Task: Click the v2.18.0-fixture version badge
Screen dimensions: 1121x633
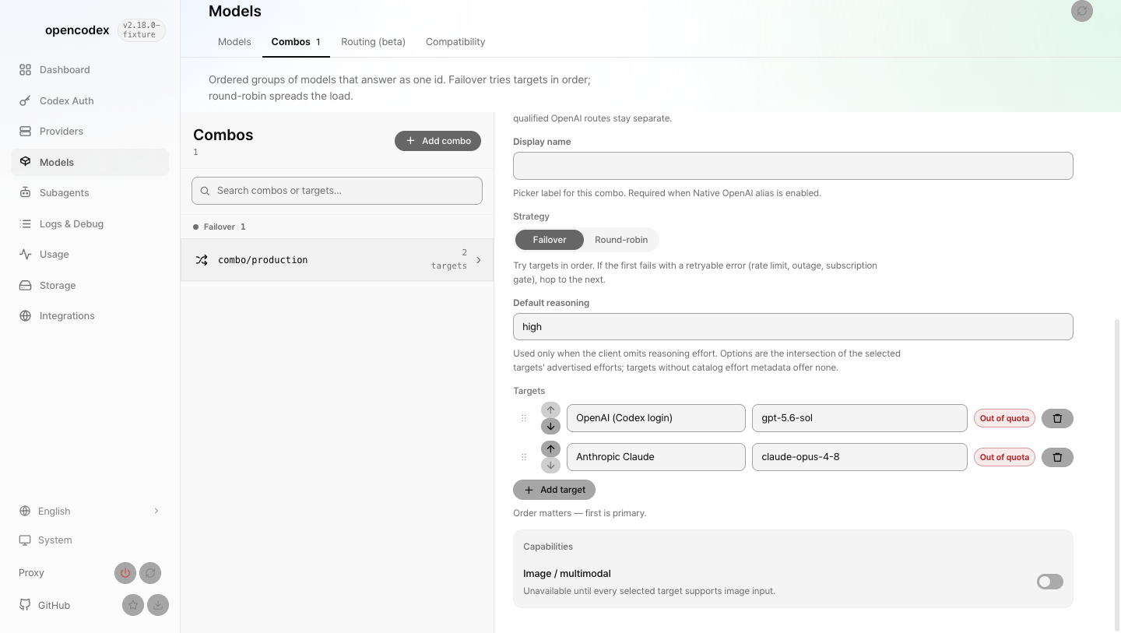Action: point(141,30)
